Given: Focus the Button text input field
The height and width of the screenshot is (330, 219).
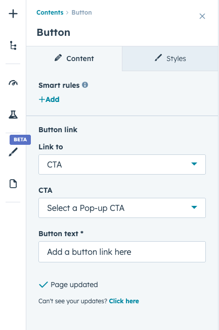Looking at the screenshot, I should tap(122, 252).
